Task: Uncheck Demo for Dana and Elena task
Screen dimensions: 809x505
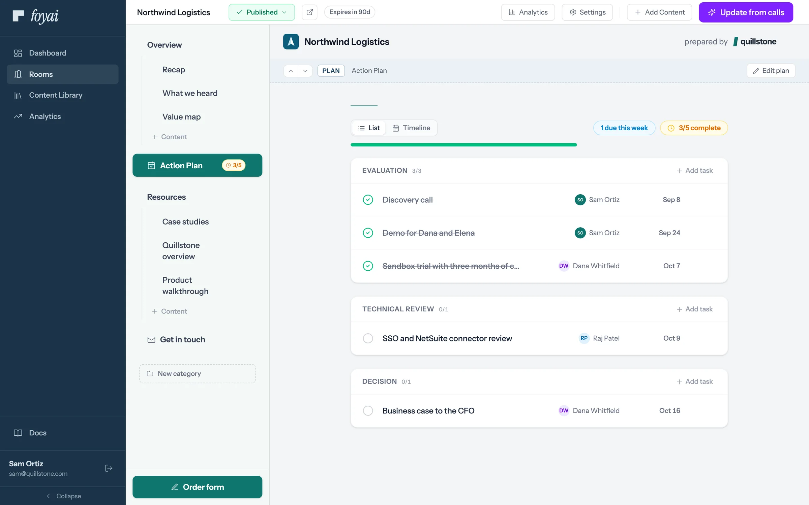Action: click(x=368, y=233)
